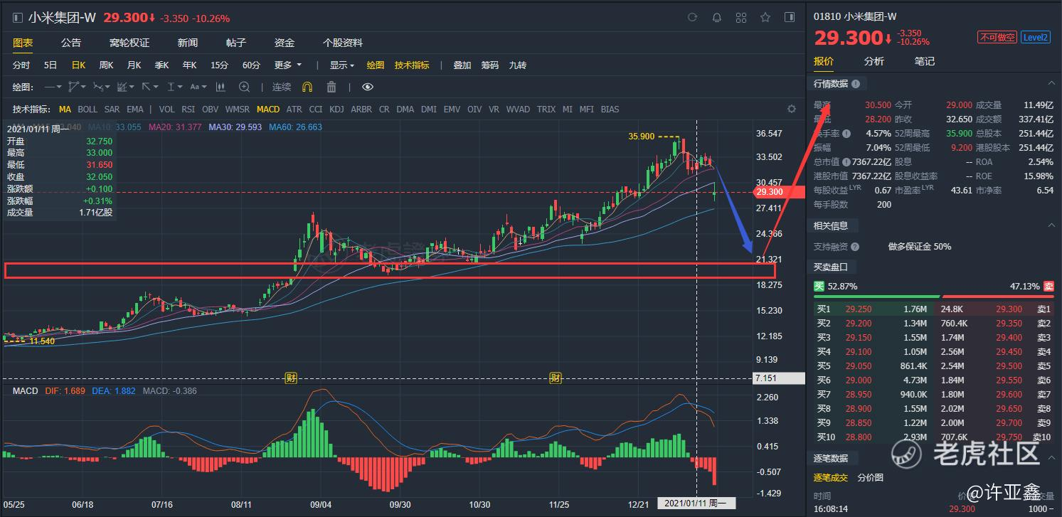This screenshot has width=1062, height=517.
Task: Open the 笔记 notes tab
Action: tap(925, 61)
